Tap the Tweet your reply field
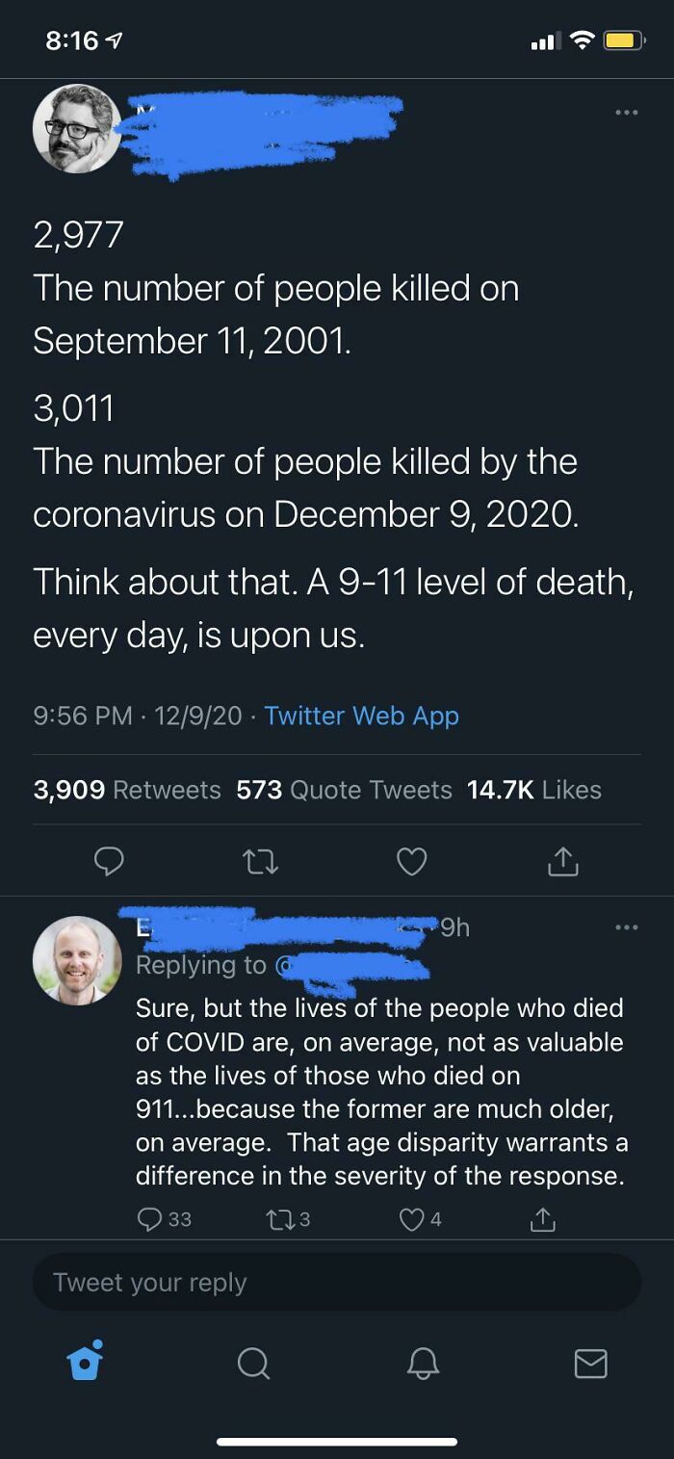674x1459 pixels. (337, 1282)
